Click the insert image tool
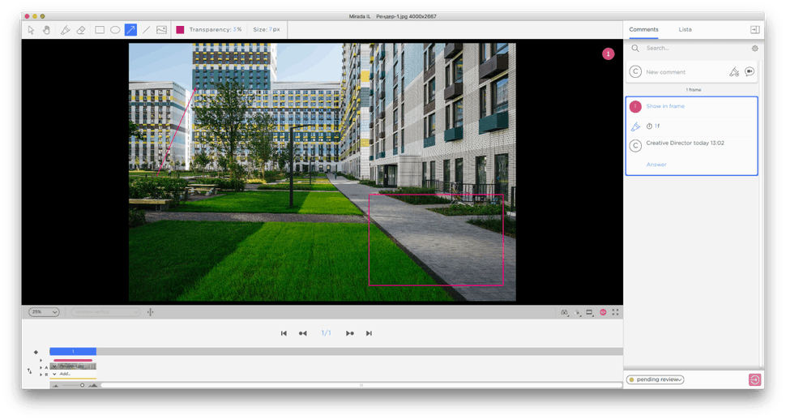The width and height of the screenshot is (786, 420). click(161, 30)
